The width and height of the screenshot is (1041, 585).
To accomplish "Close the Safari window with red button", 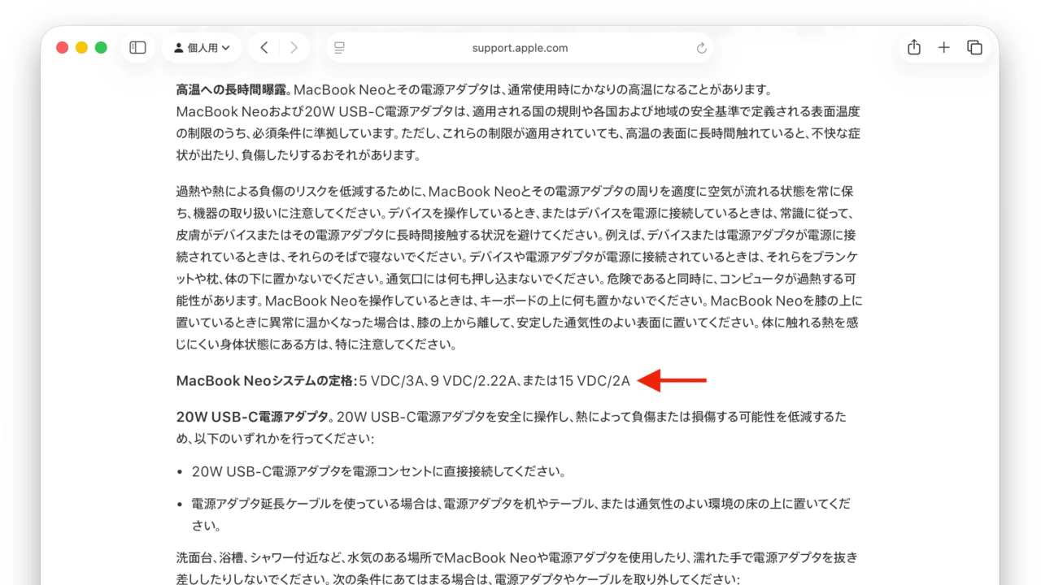I will [x=62, y=48].
